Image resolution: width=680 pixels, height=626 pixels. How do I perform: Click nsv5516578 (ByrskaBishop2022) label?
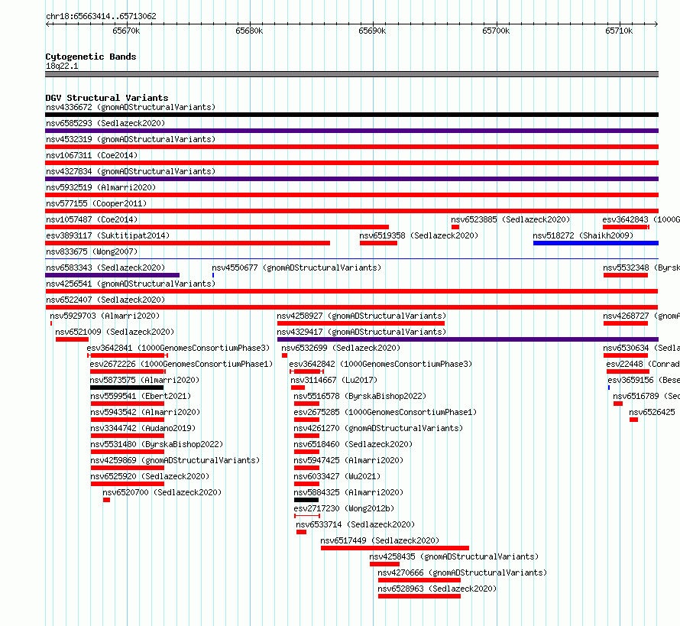(x=360, y=396)
